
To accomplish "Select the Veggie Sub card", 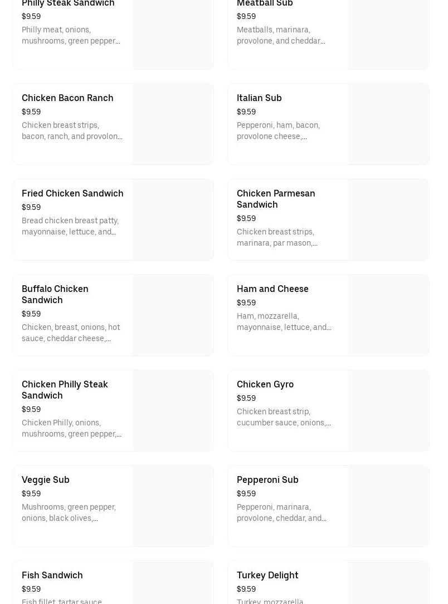I will tap(113, 506).
